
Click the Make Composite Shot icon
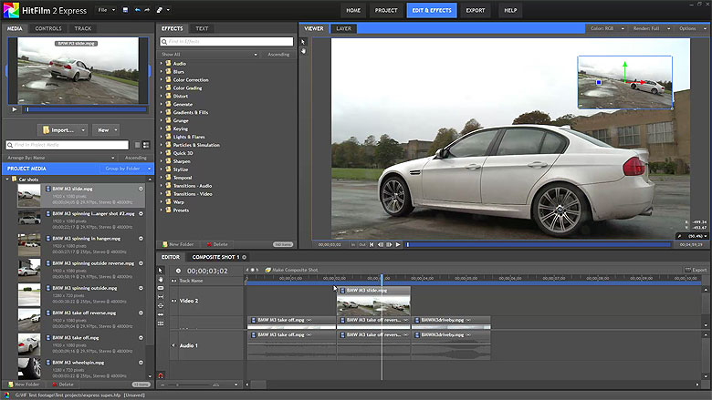coord(267,270)
